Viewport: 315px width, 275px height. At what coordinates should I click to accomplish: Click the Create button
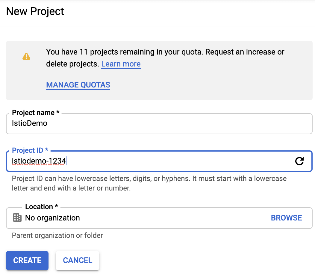point(27,260)
